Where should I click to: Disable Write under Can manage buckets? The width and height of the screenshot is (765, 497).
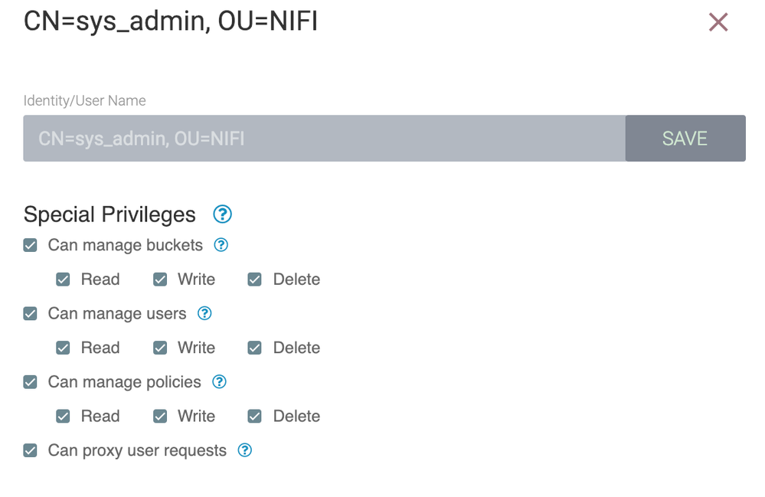pos(160,279)
